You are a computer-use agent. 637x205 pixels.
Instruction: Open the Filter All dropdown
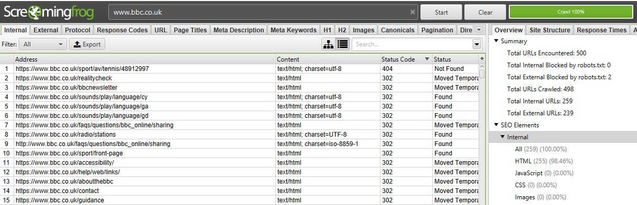43,44
